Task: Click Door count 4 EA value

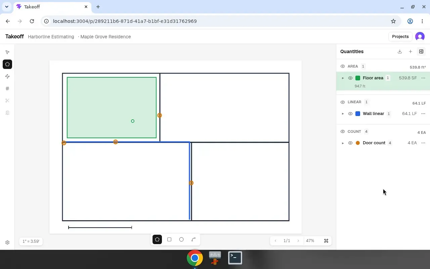Action: pyautogui.click(x=412, y=143)
